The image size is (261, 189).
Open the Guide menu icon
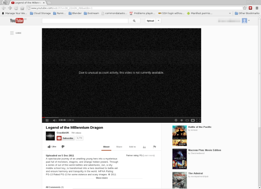(x=12, y=33)
